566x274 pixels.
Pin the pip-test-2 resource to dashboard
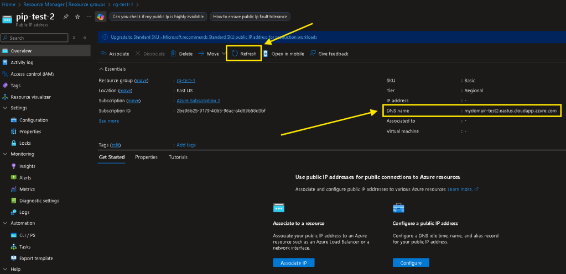click(x=66, y=17)
